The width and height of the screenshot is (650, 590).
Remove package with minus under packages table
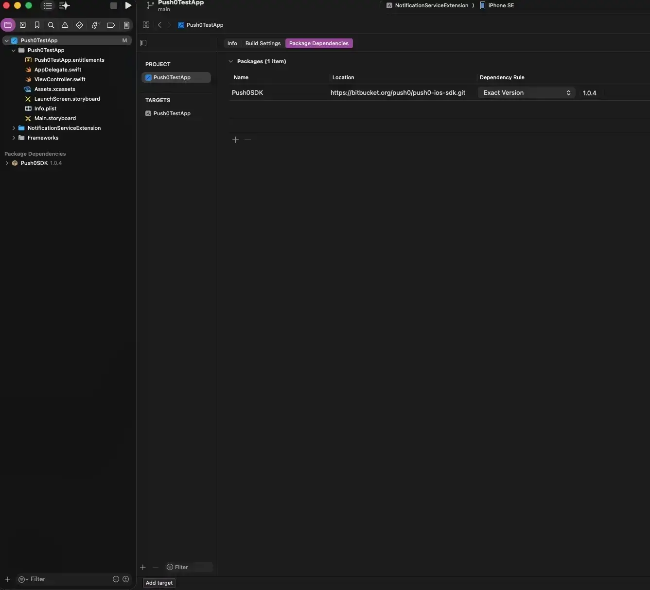click(248, 140)
